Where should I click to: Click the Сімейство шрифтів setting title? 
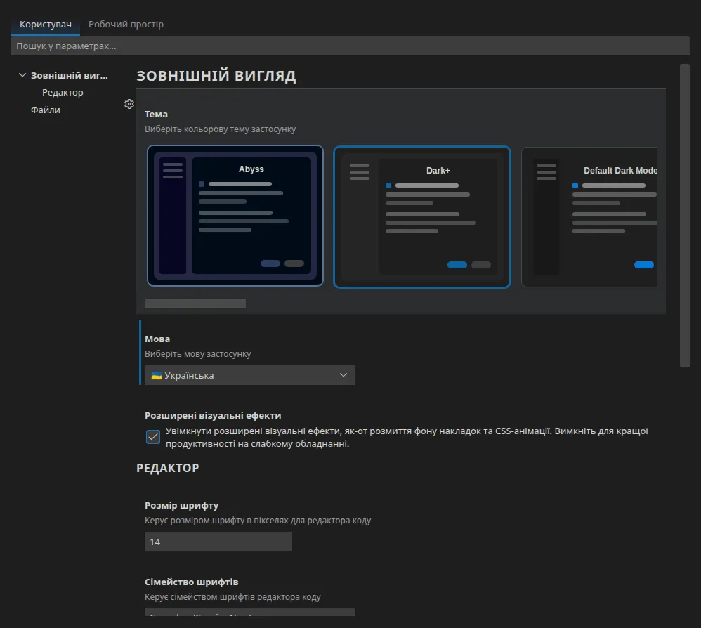pyautogui.click(x=191, y=582)
